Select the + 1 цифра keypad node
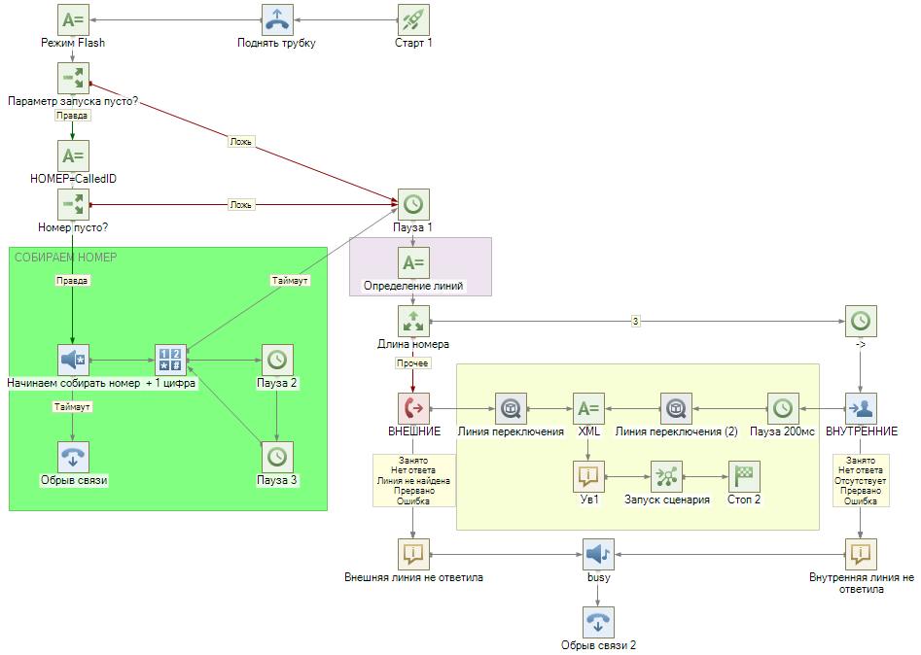Screen dimensions: 921x655 [x=170, y=360]
